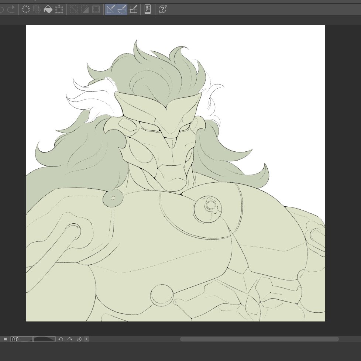Click the rotation angle field showing 0.0
361x361 pixels.
click(x=21, y=339)
